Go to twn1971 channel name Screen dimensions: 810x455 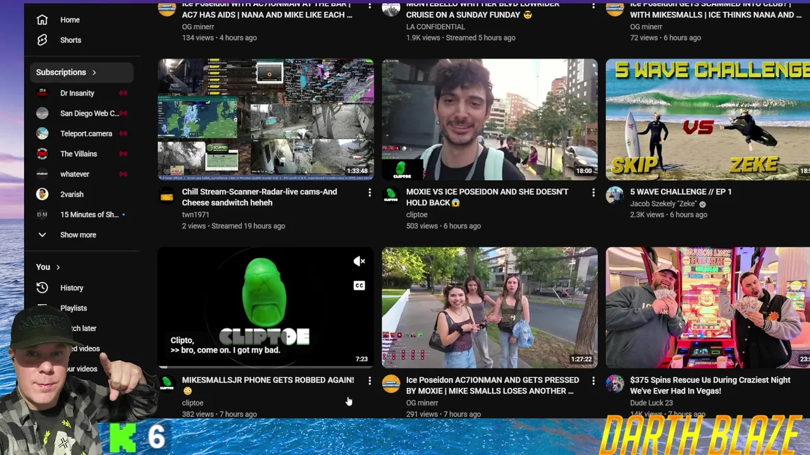pos(196,215)
